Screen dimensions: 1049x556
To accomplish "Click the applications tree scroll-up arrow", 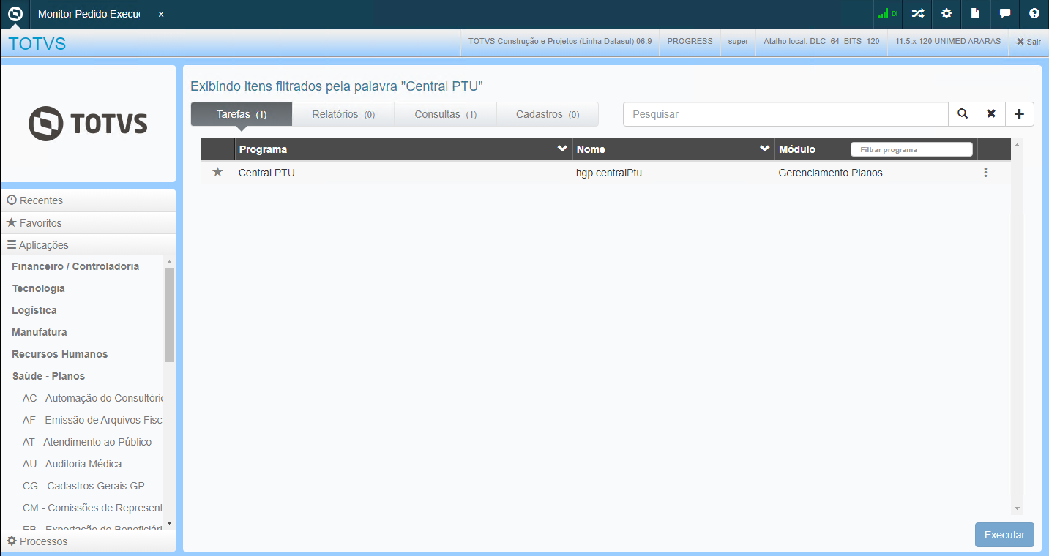I will coord(170,262).
